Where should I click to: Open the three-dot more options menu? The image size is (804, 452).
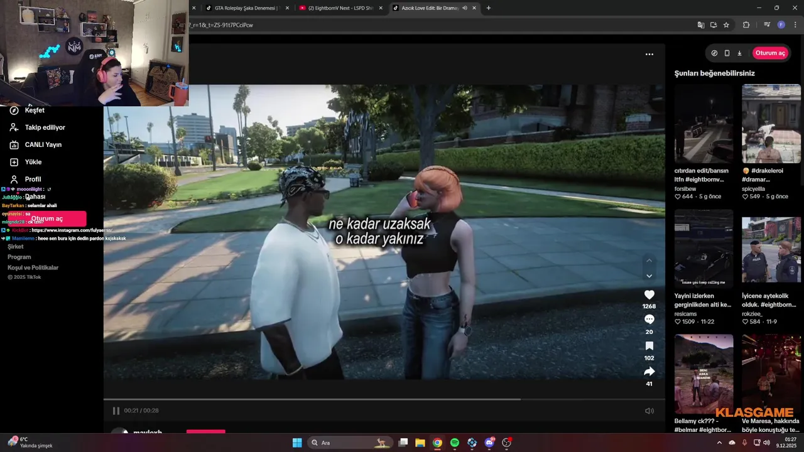[649, 54]
